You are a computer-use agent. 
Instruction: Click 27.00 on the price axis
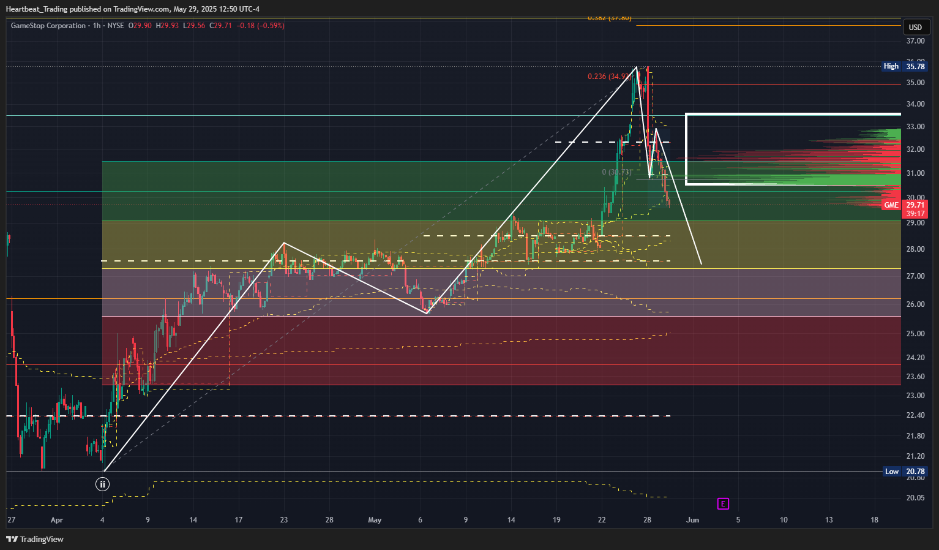915,276
